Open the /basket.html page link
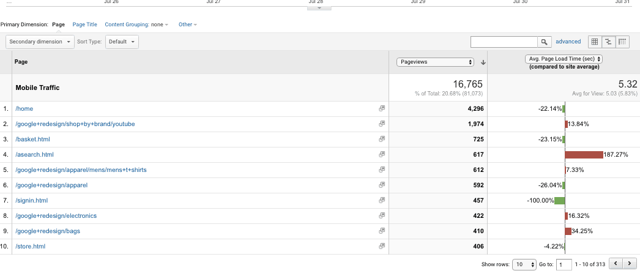640x276 pixels. point(33,139)
